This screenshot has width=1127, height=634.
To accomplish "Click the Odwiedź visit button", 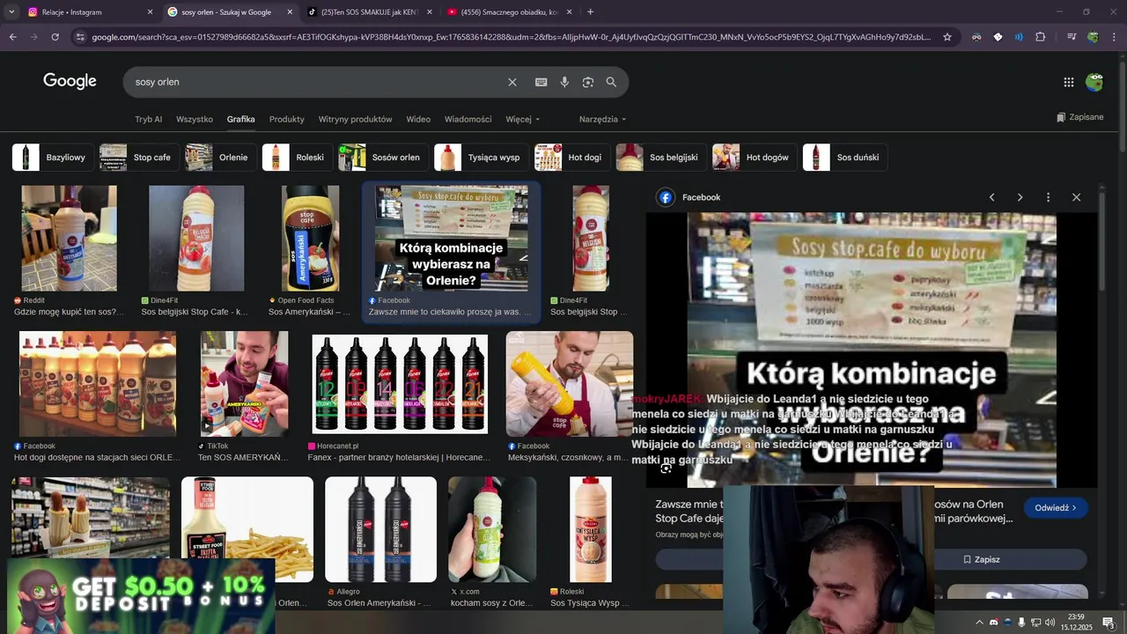I will click(1056, 508).
